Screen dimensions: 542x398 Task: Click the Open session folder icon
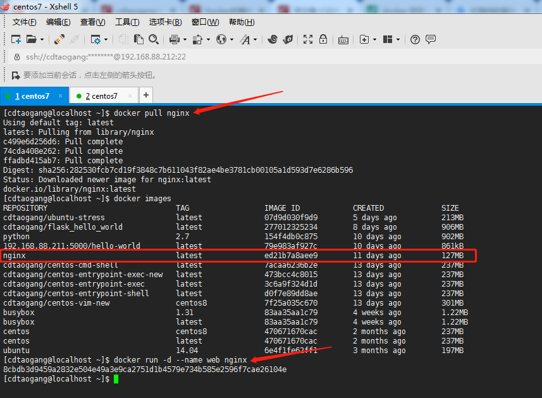point(32,39)
